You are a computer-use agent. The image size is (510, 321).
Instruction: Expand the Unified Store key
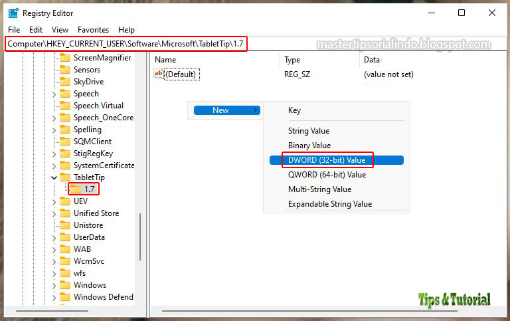pyautogui.click(x=54, y=214)
